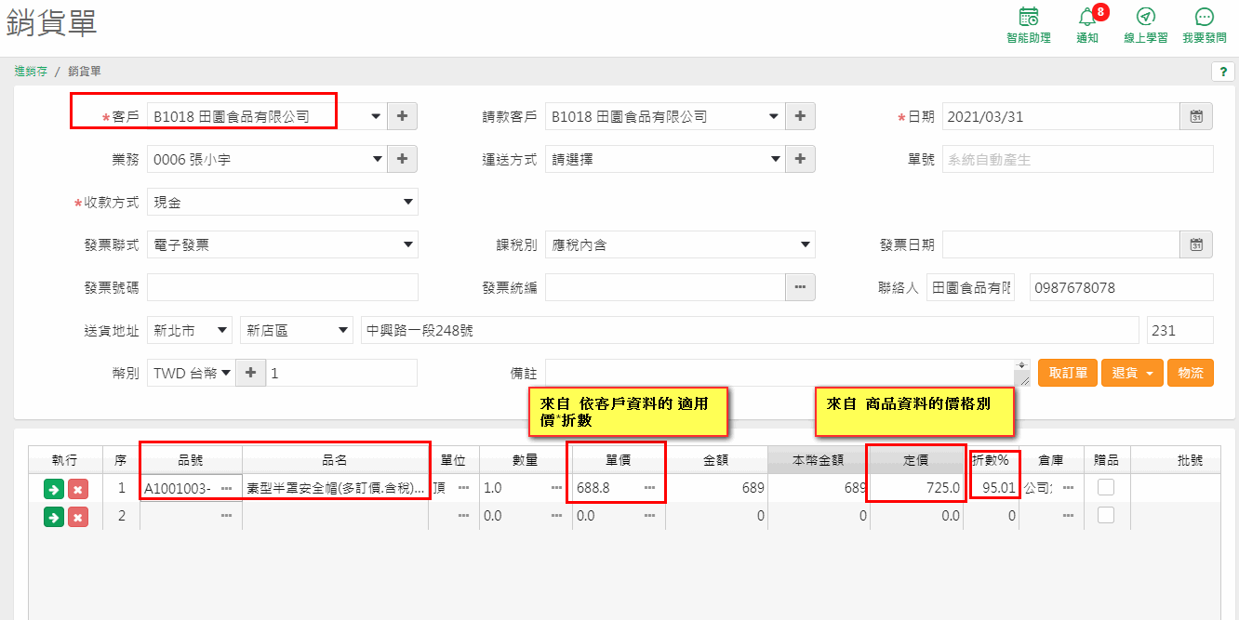The image size is (1239, 620).
Task: Go to 進銷存 breadcrumb link
Action: tap(31, 72)
